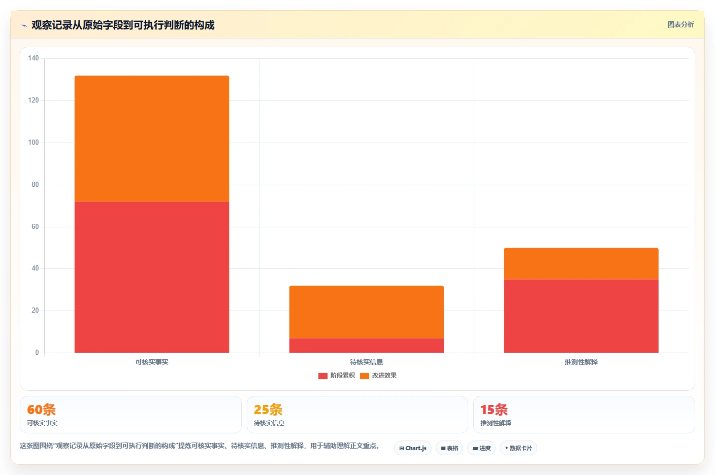Screen dimensions: 715x475
Task: Click the Chart.js tag chip
Action: click(x=413, y=448)
